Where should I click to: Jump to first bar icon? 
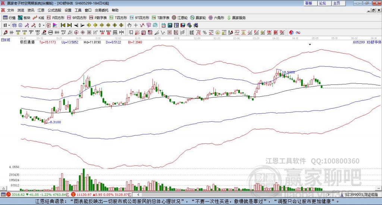(x=63, y=25)
